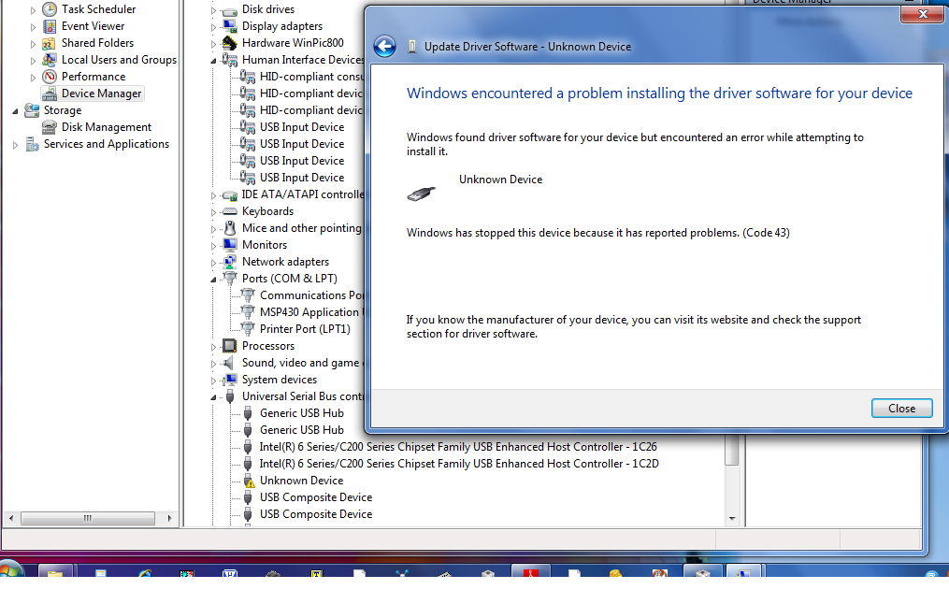Select the Mice and other pointing devices icon
The image size is (949, 604).
[228, 227]
